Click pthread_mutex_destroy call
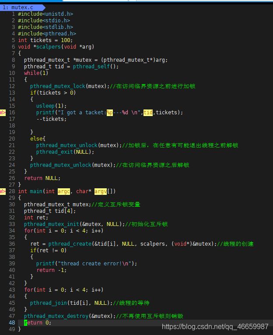 click(x=70, y=316)
